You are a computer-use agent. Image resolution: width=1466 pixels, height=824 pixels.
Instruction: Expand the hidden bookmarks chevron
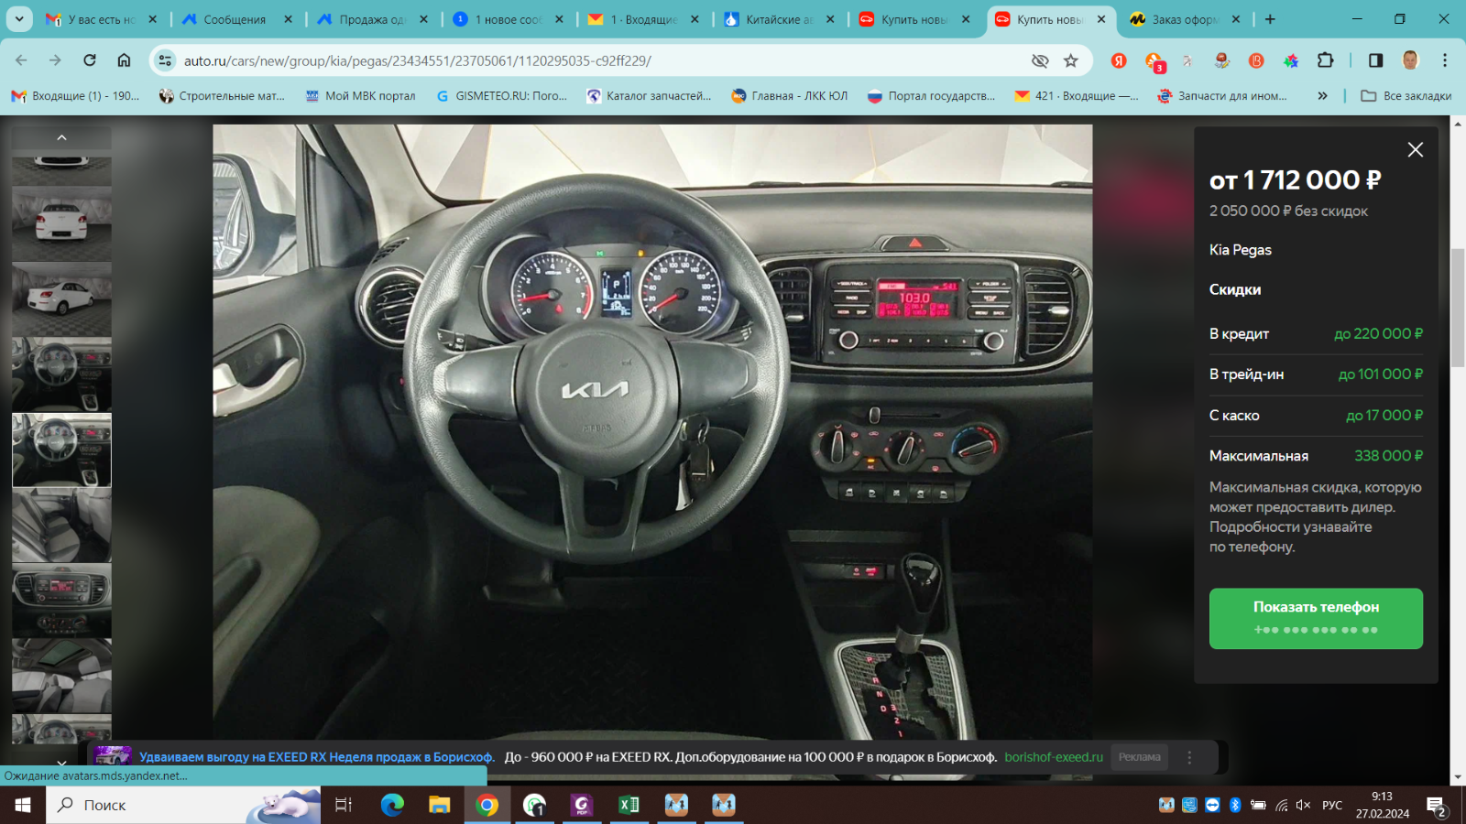(x=1322, y=95)
